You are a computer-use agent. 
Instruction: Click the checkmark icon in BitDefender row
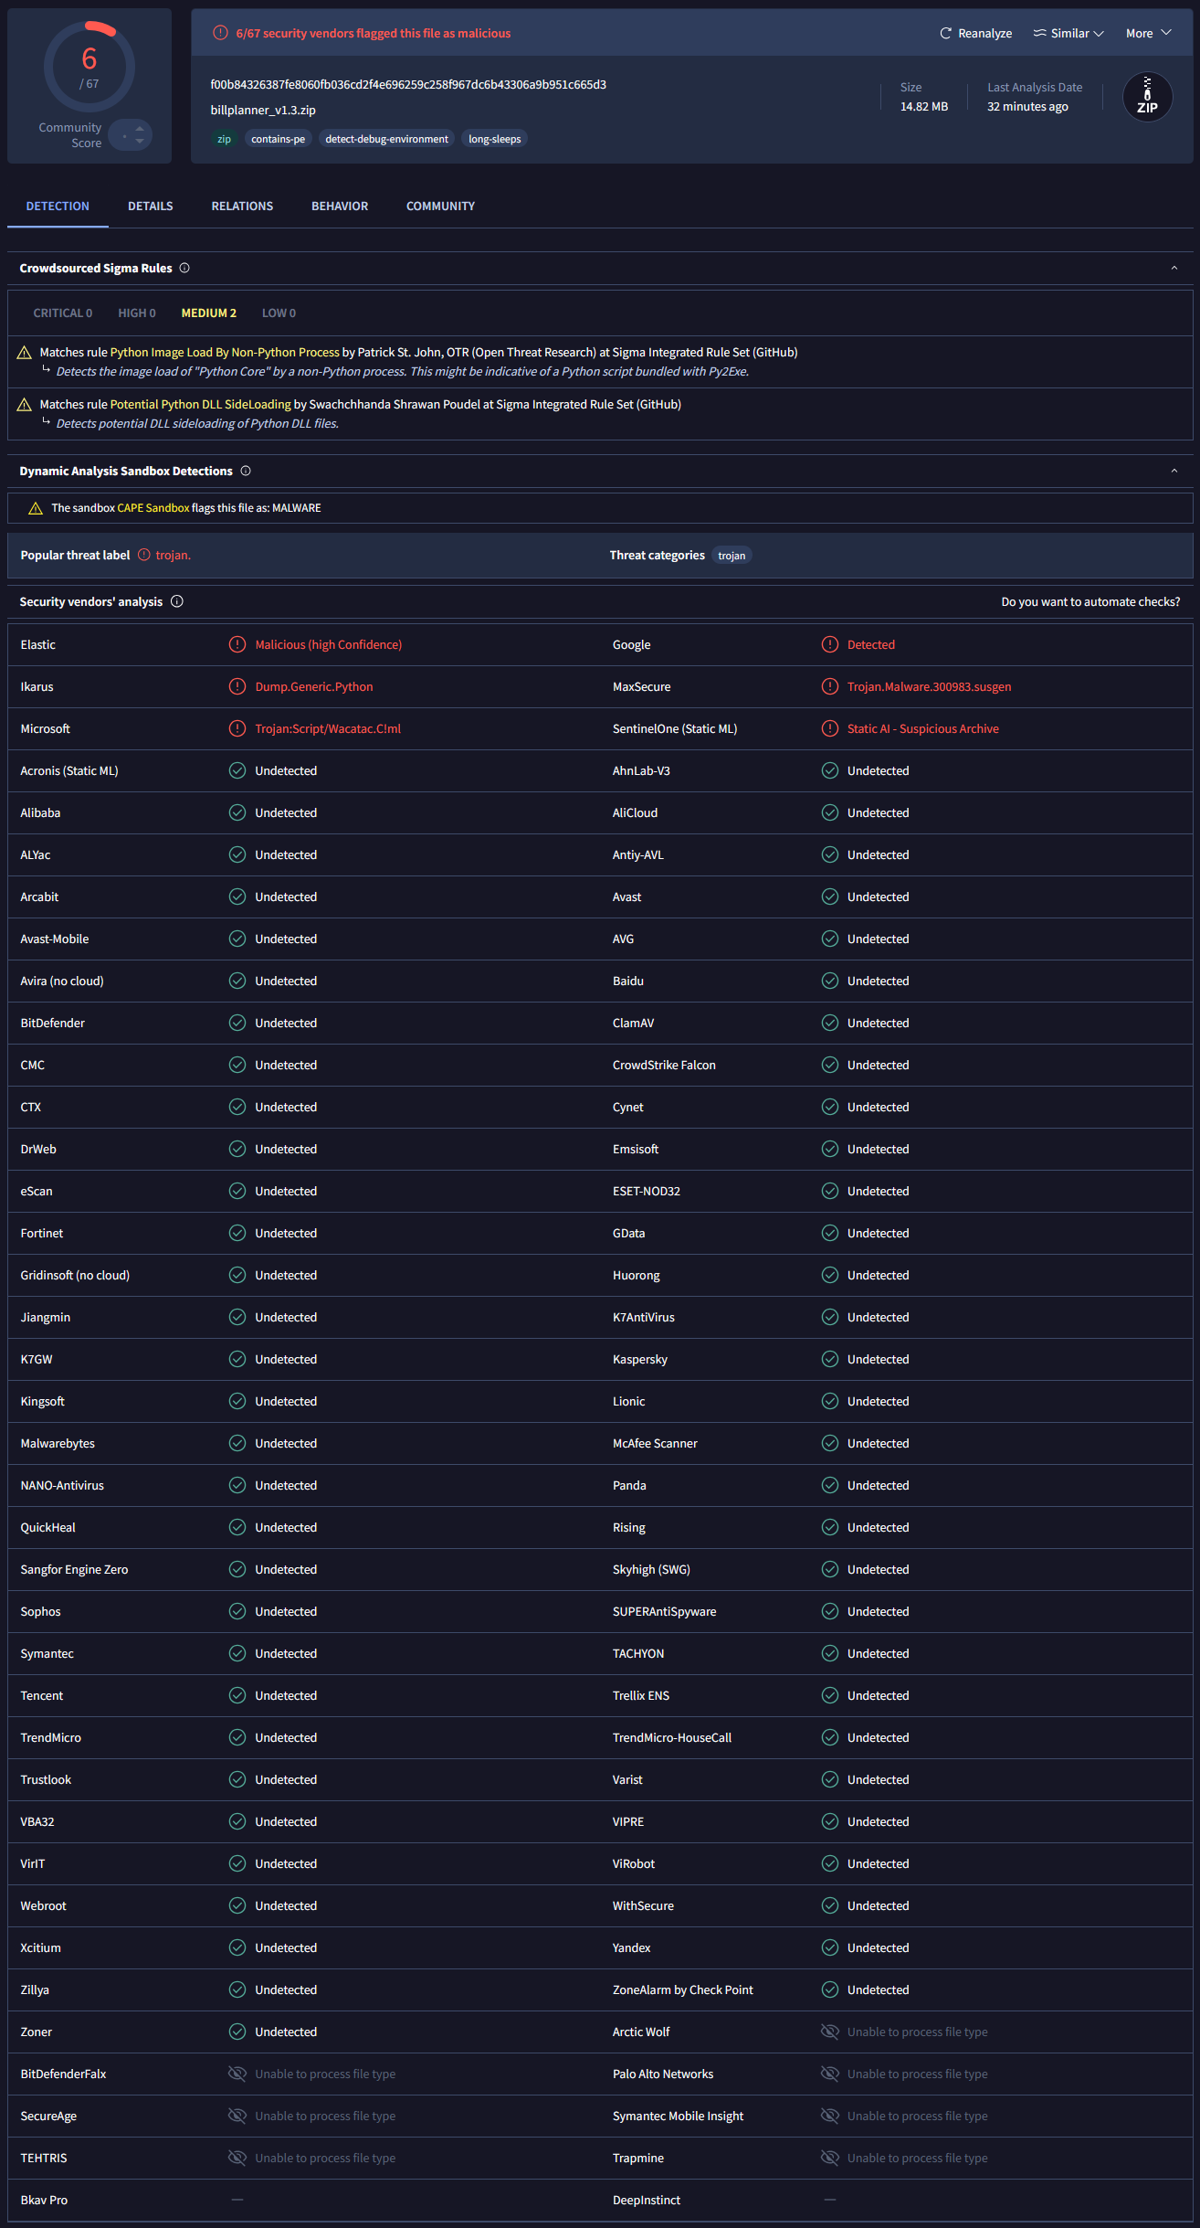(237, 1023)
